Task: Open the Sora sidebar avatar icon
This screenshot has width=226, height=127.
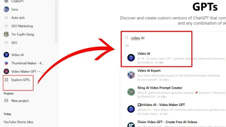Action: [6, 9]
